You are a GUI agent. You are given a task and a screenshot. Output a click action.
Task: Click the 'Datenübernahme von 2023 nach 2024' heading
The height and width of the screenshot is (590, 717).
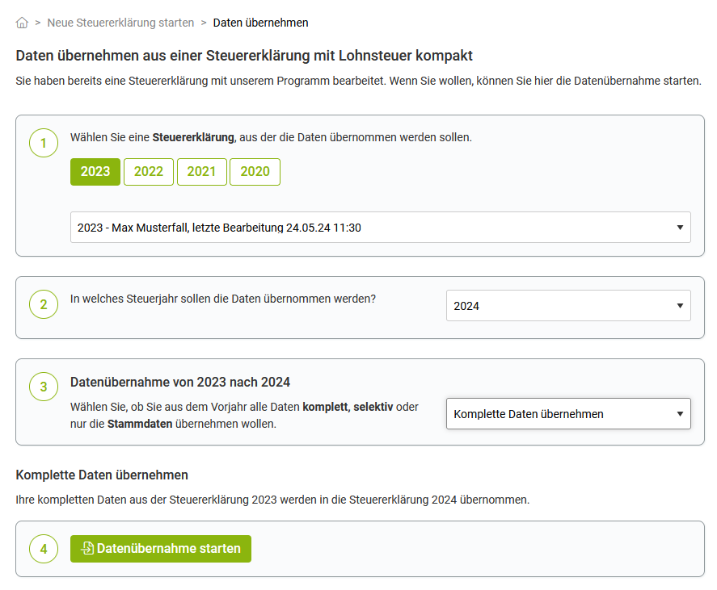click(x=180, y=382)
